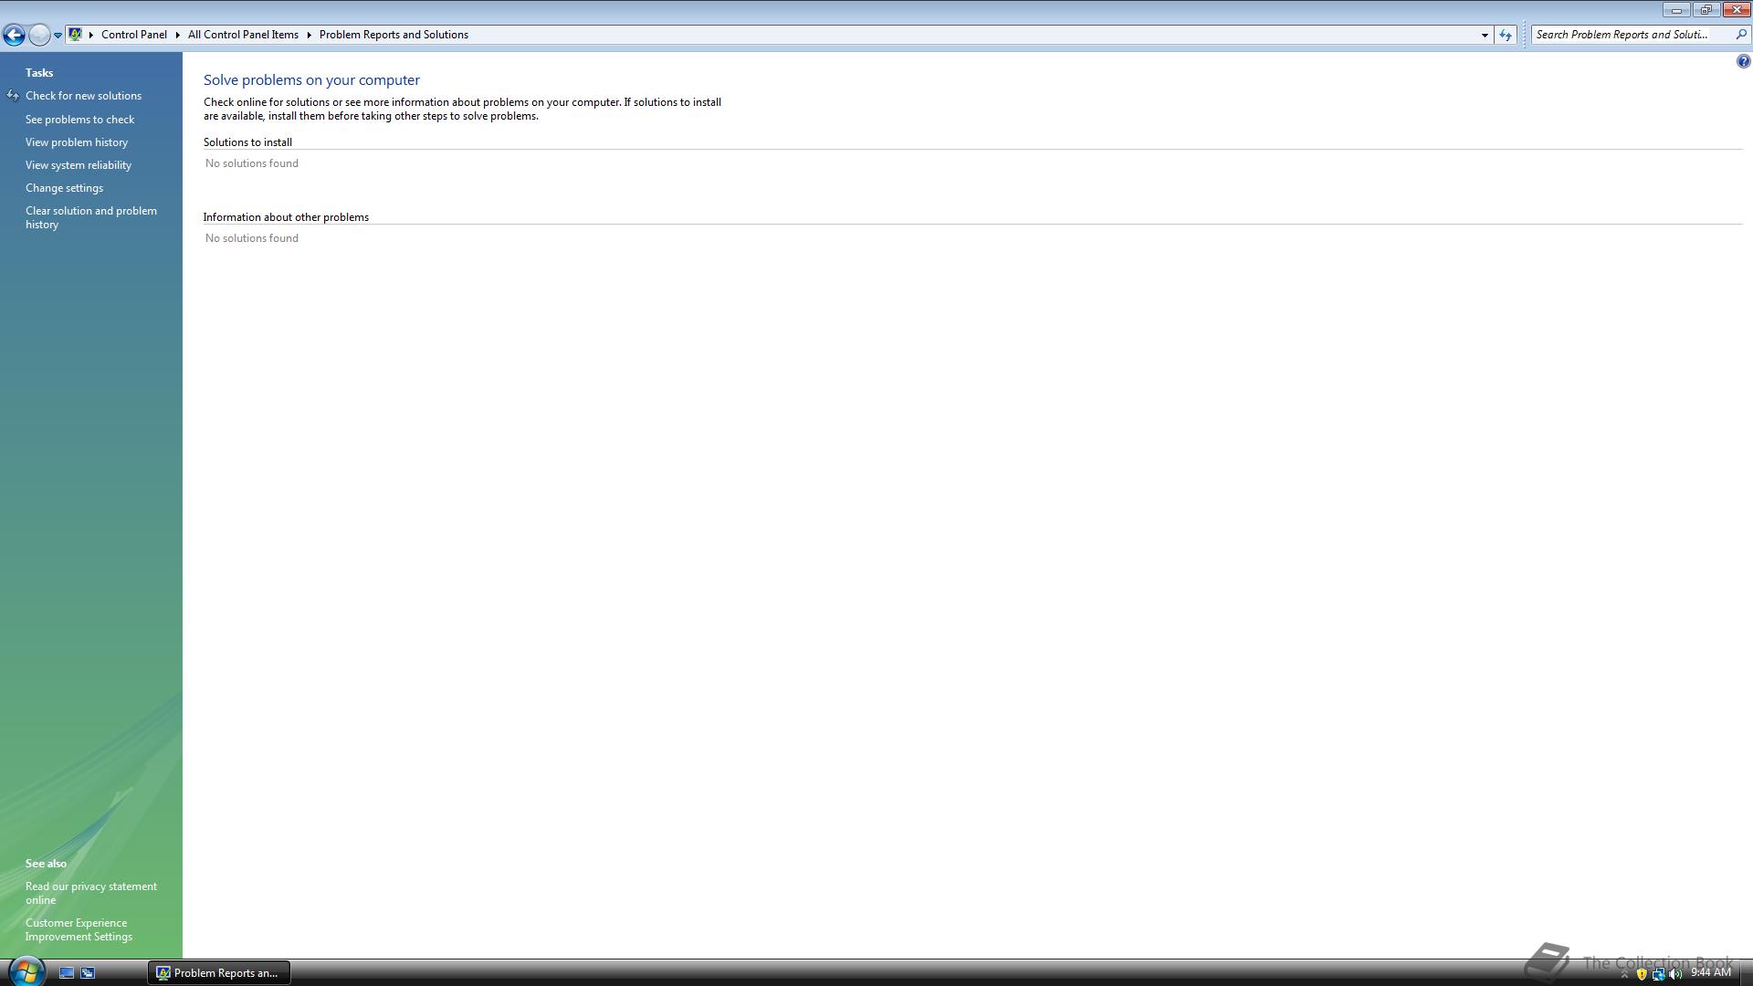Click the Solutions to install heading
Image resolution: width=1753 pixels, height=986 pixels.
click(247, 142)
